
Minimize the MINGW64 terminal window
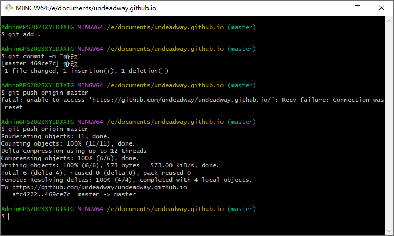(x=334, y=8)
